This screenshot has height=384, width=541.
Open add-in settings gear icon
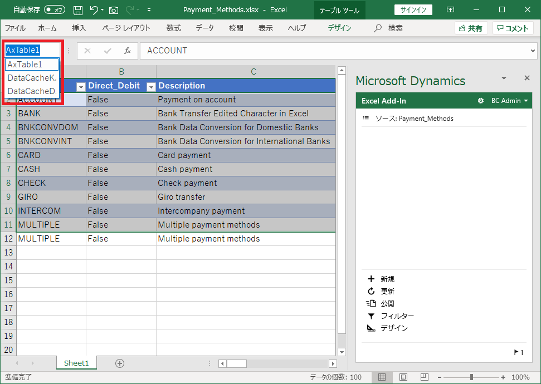click(481, 101)
